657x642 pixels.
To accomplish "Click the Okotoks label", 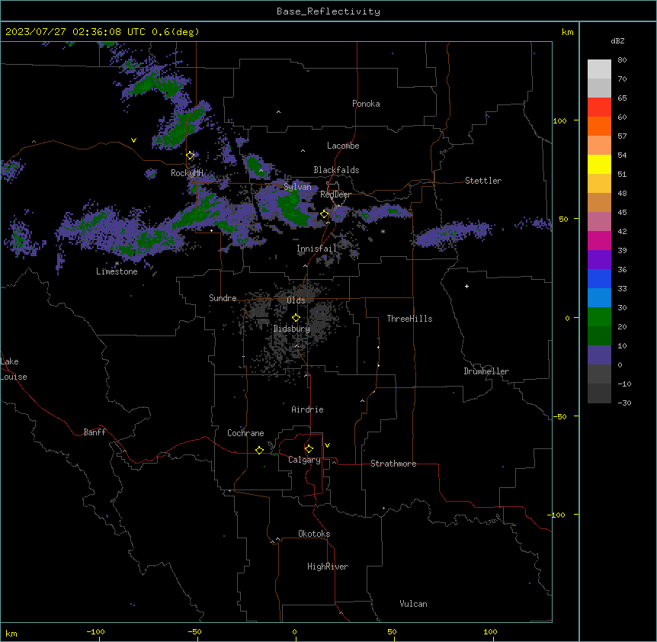I will 314,534.
